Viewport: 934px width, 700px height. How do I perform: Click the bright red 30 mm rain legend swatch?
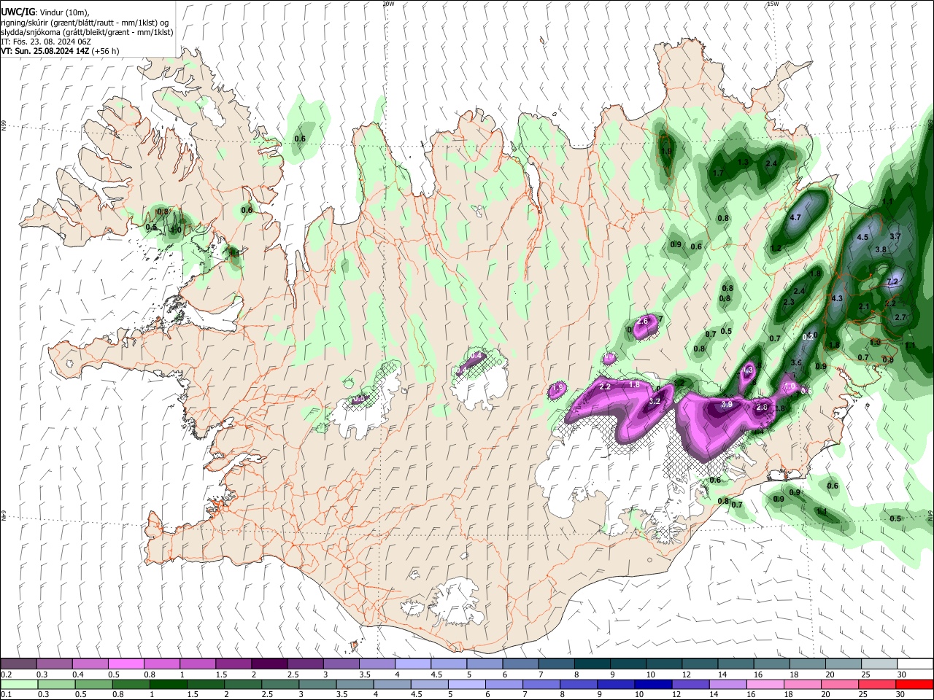[x=914, y=684]
